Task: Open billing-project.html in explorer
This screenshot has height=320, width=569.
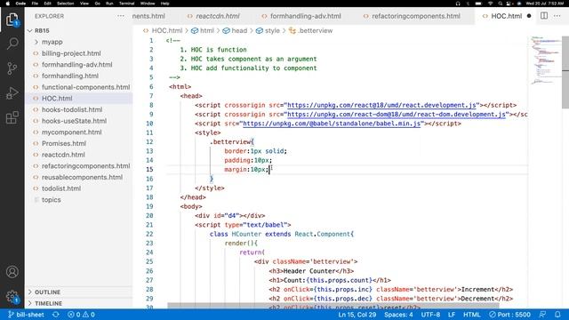Action: tap(79, 53)
